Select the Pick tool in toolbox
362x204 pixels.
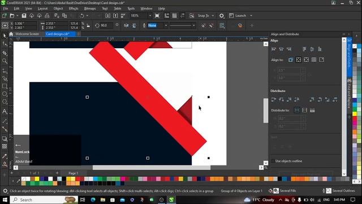coord(5,36)
